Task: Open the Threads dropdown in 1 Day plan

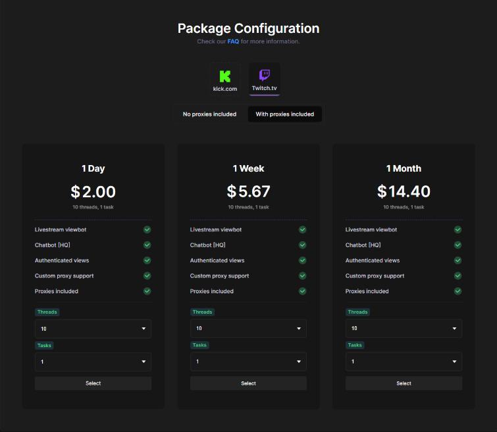Action: [x=93, y=329]
